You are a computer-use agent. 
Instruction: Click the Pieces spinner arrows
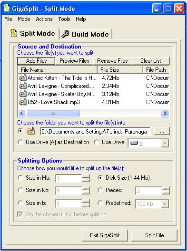coord(166,191)
